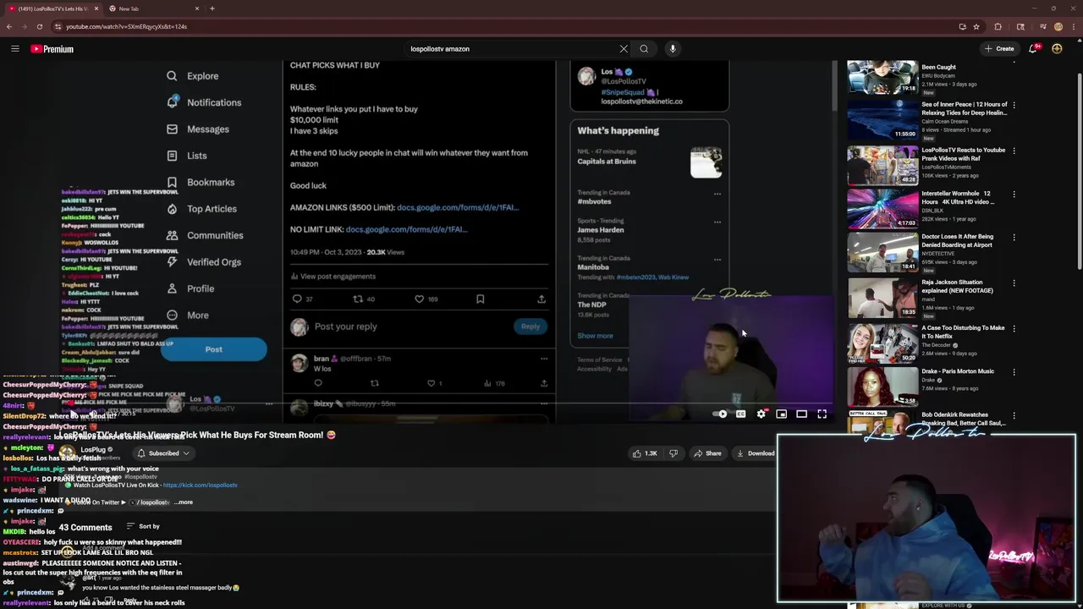This screenshot has width=1083, height=609.
Task: Expand the description with ...more
Action: click(x=184, y=502)
